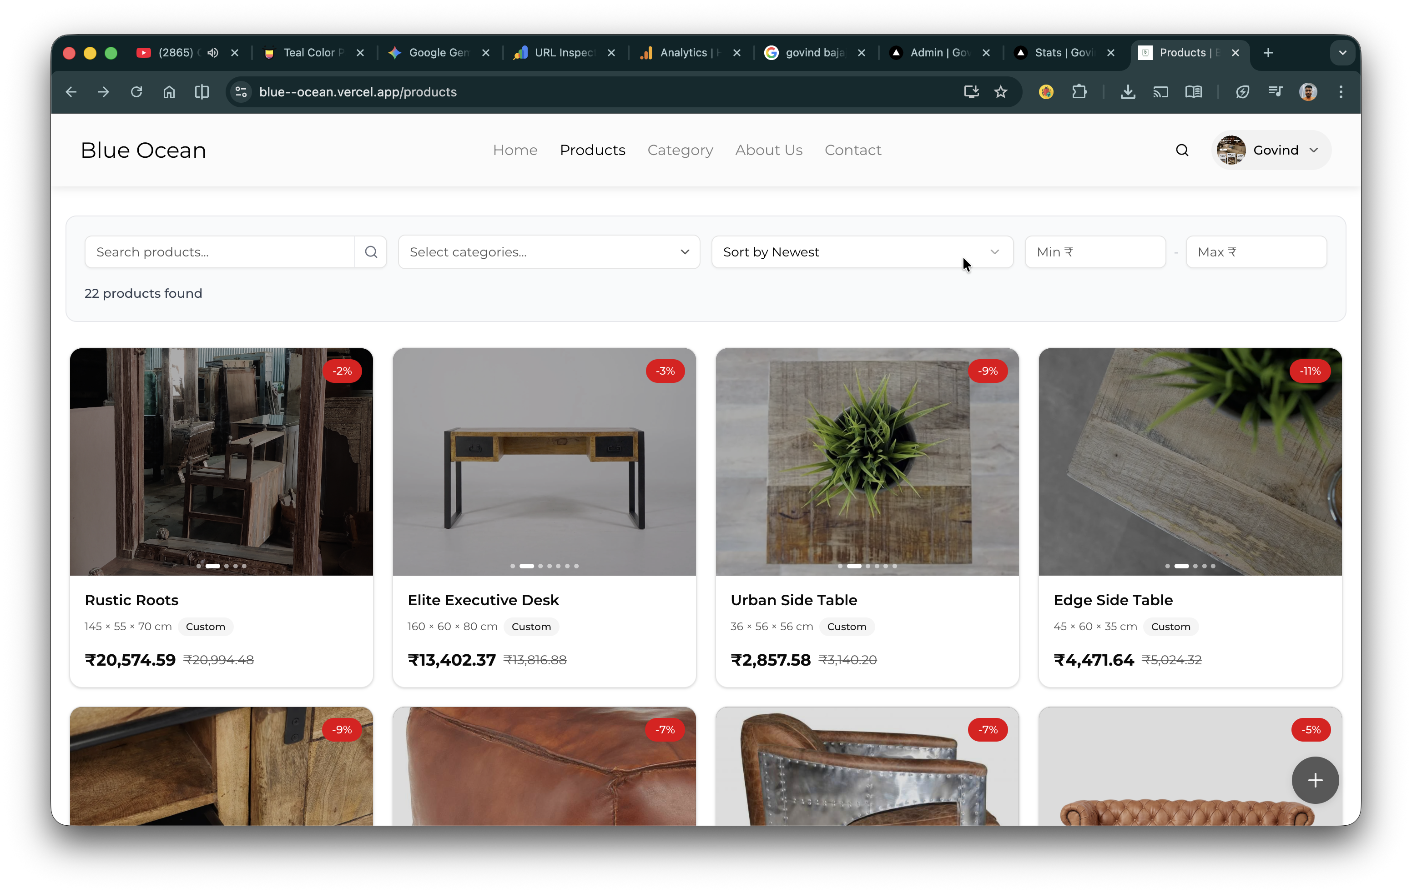
Task: Open the Extensions puzzle menu
Action: tap(1079, 91)
